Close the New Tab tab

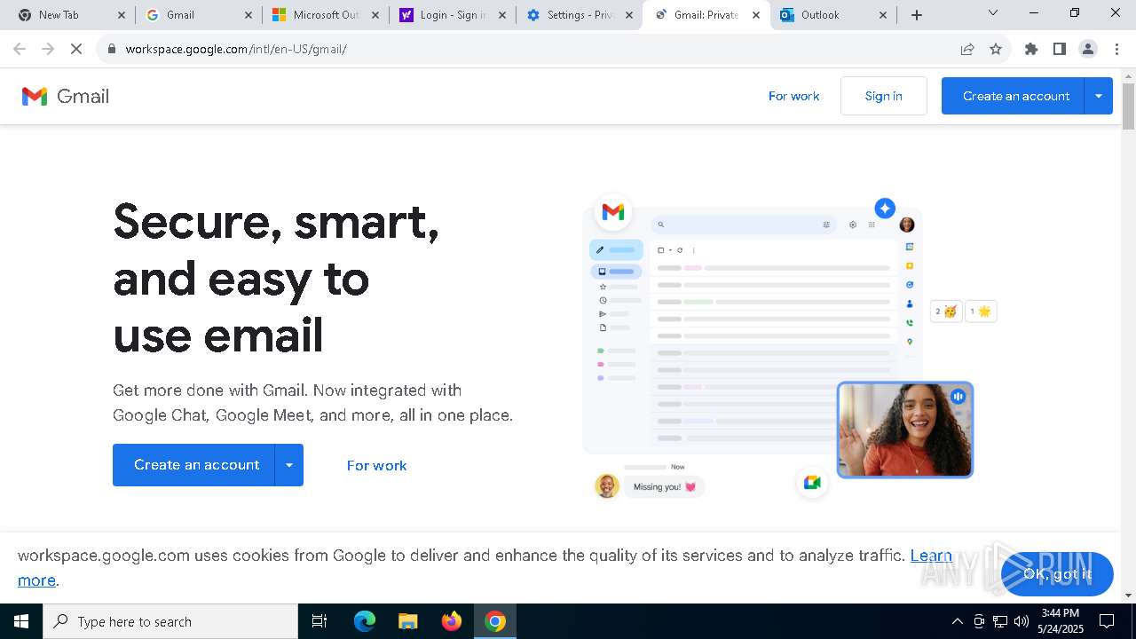122,15
